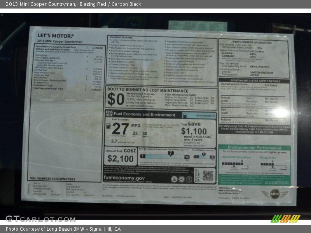Screen dimensions: 311x233
Task: Click the pump icon in Gasoline Vehicle banner
Action: (x=185, y=115)
